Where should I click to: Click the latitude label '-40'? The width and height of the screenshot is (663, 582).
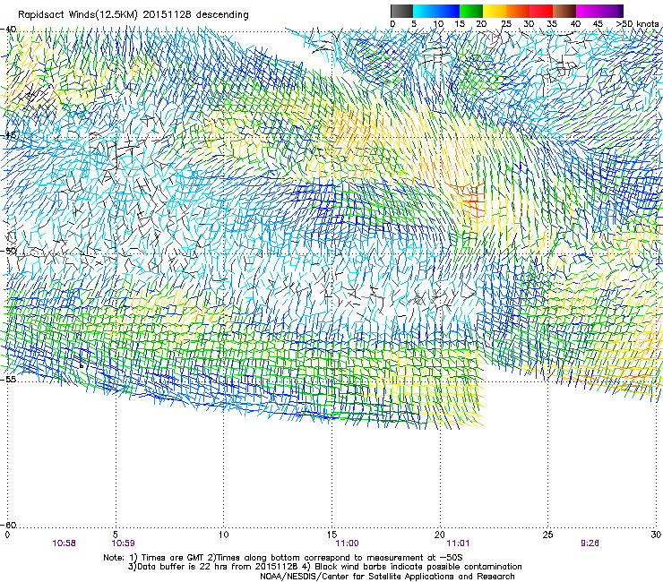pos(8,30)
